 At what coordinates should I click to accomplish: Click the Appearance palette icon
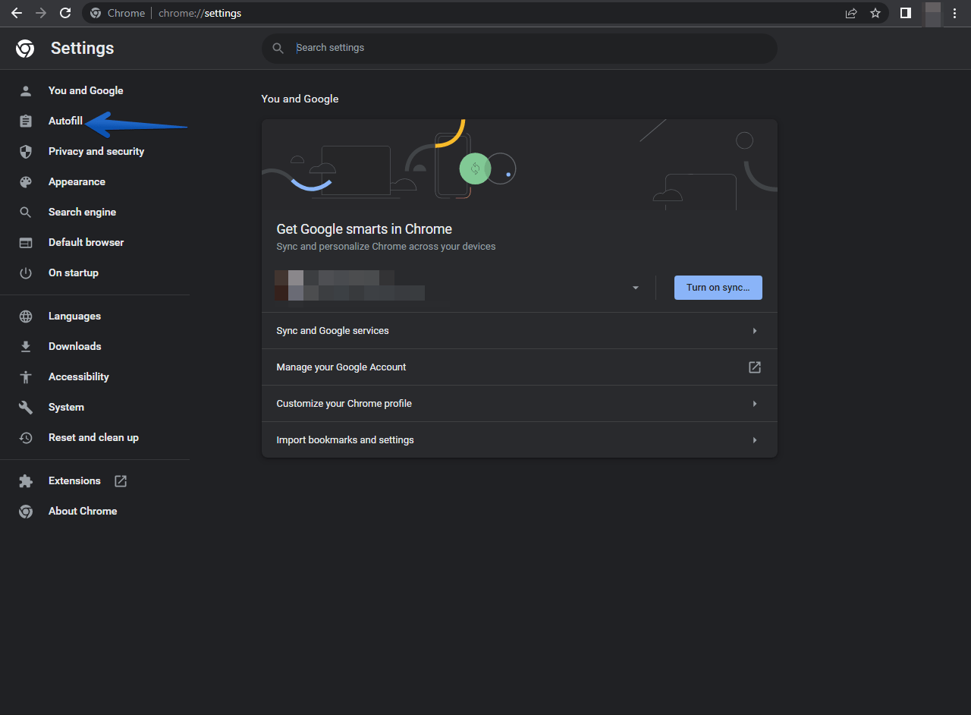click(26, 182)
